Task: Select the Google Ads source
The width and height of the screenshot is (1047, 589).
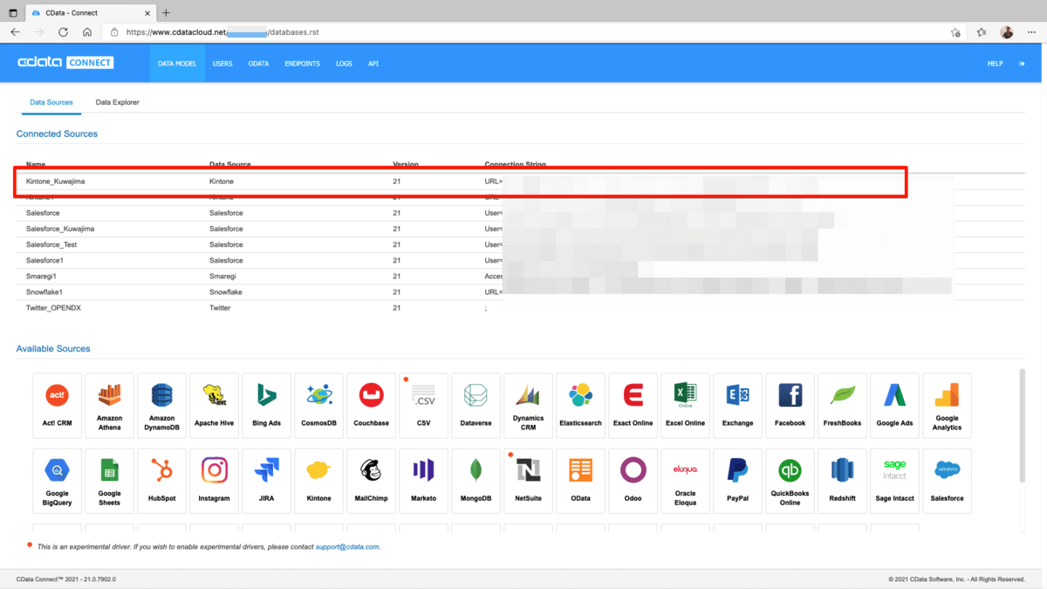Action: [x=894, y=406]
